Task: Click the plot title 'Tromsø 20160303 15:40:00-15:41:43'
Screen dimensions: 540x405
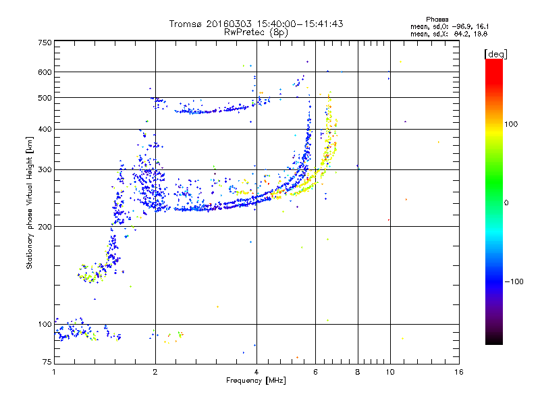Action: pyautogui.click(x=256, y=24)
